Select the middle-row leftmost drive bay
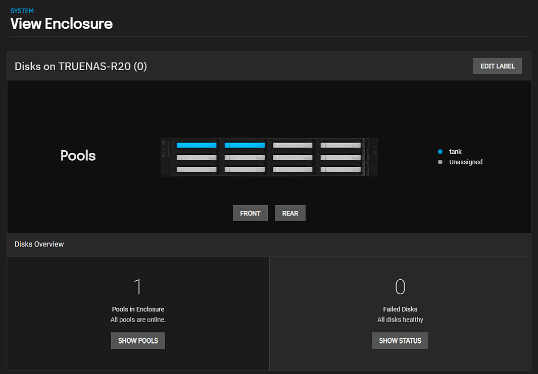Viewport: 538px width, 374px height. [x=197, y=157]
